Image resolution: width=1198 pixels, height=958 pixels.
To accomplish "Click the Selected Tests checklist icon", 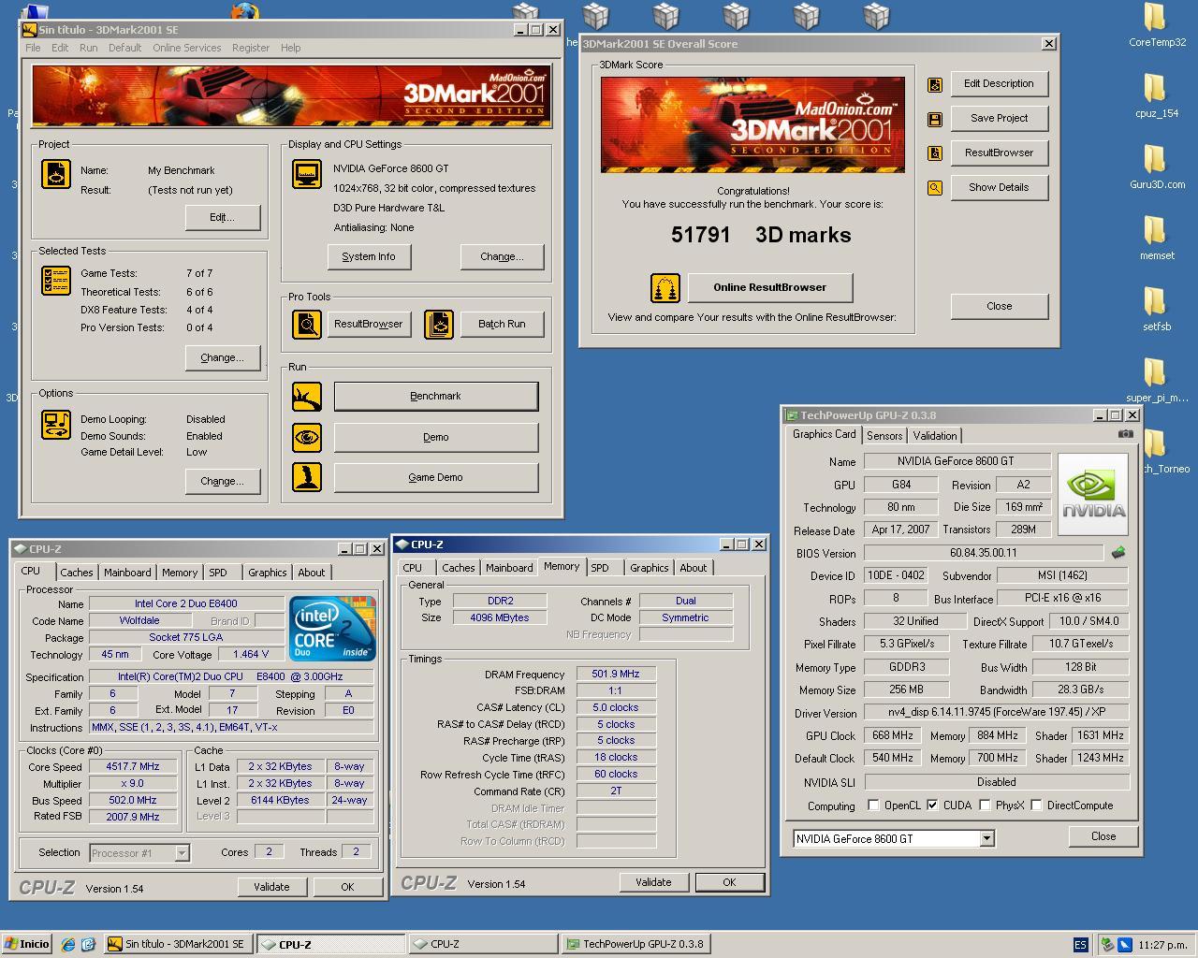I will tap(56, 280).
